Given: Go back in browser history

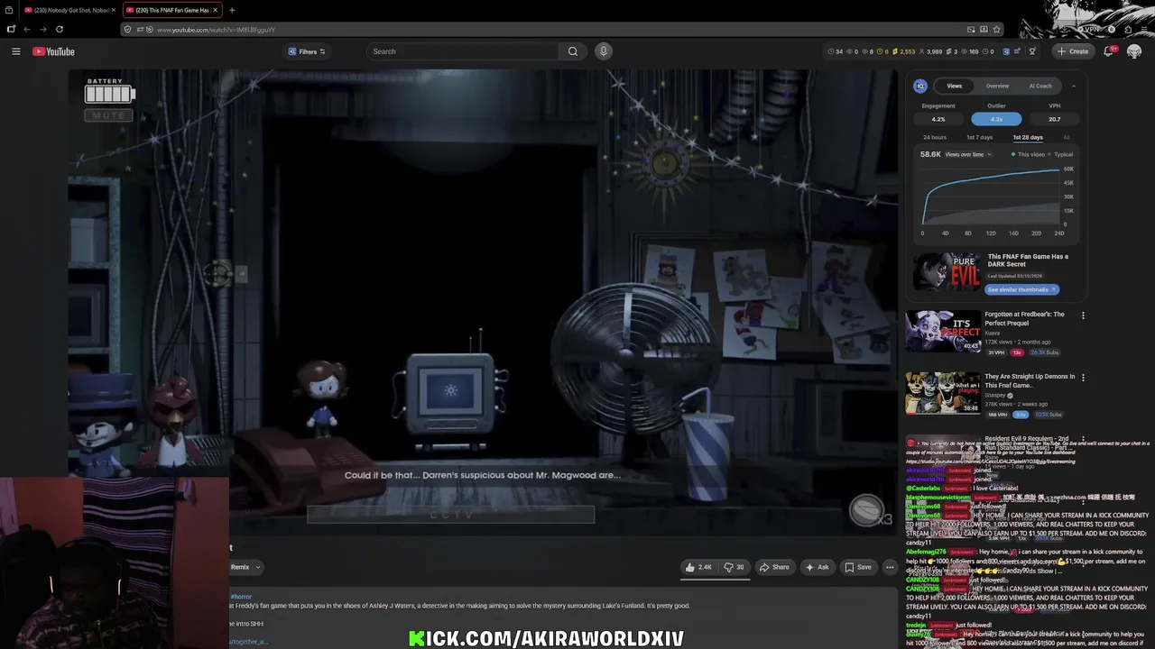Looking at the screenshot, I should tap(27, 29).
